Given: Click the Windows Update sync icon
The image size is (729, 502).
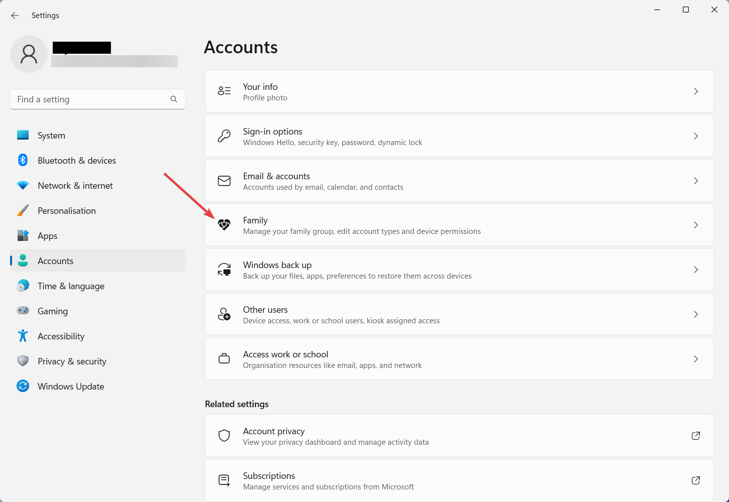Looking at the screenshot, I should pyautogui.click(x=23, y=386).
